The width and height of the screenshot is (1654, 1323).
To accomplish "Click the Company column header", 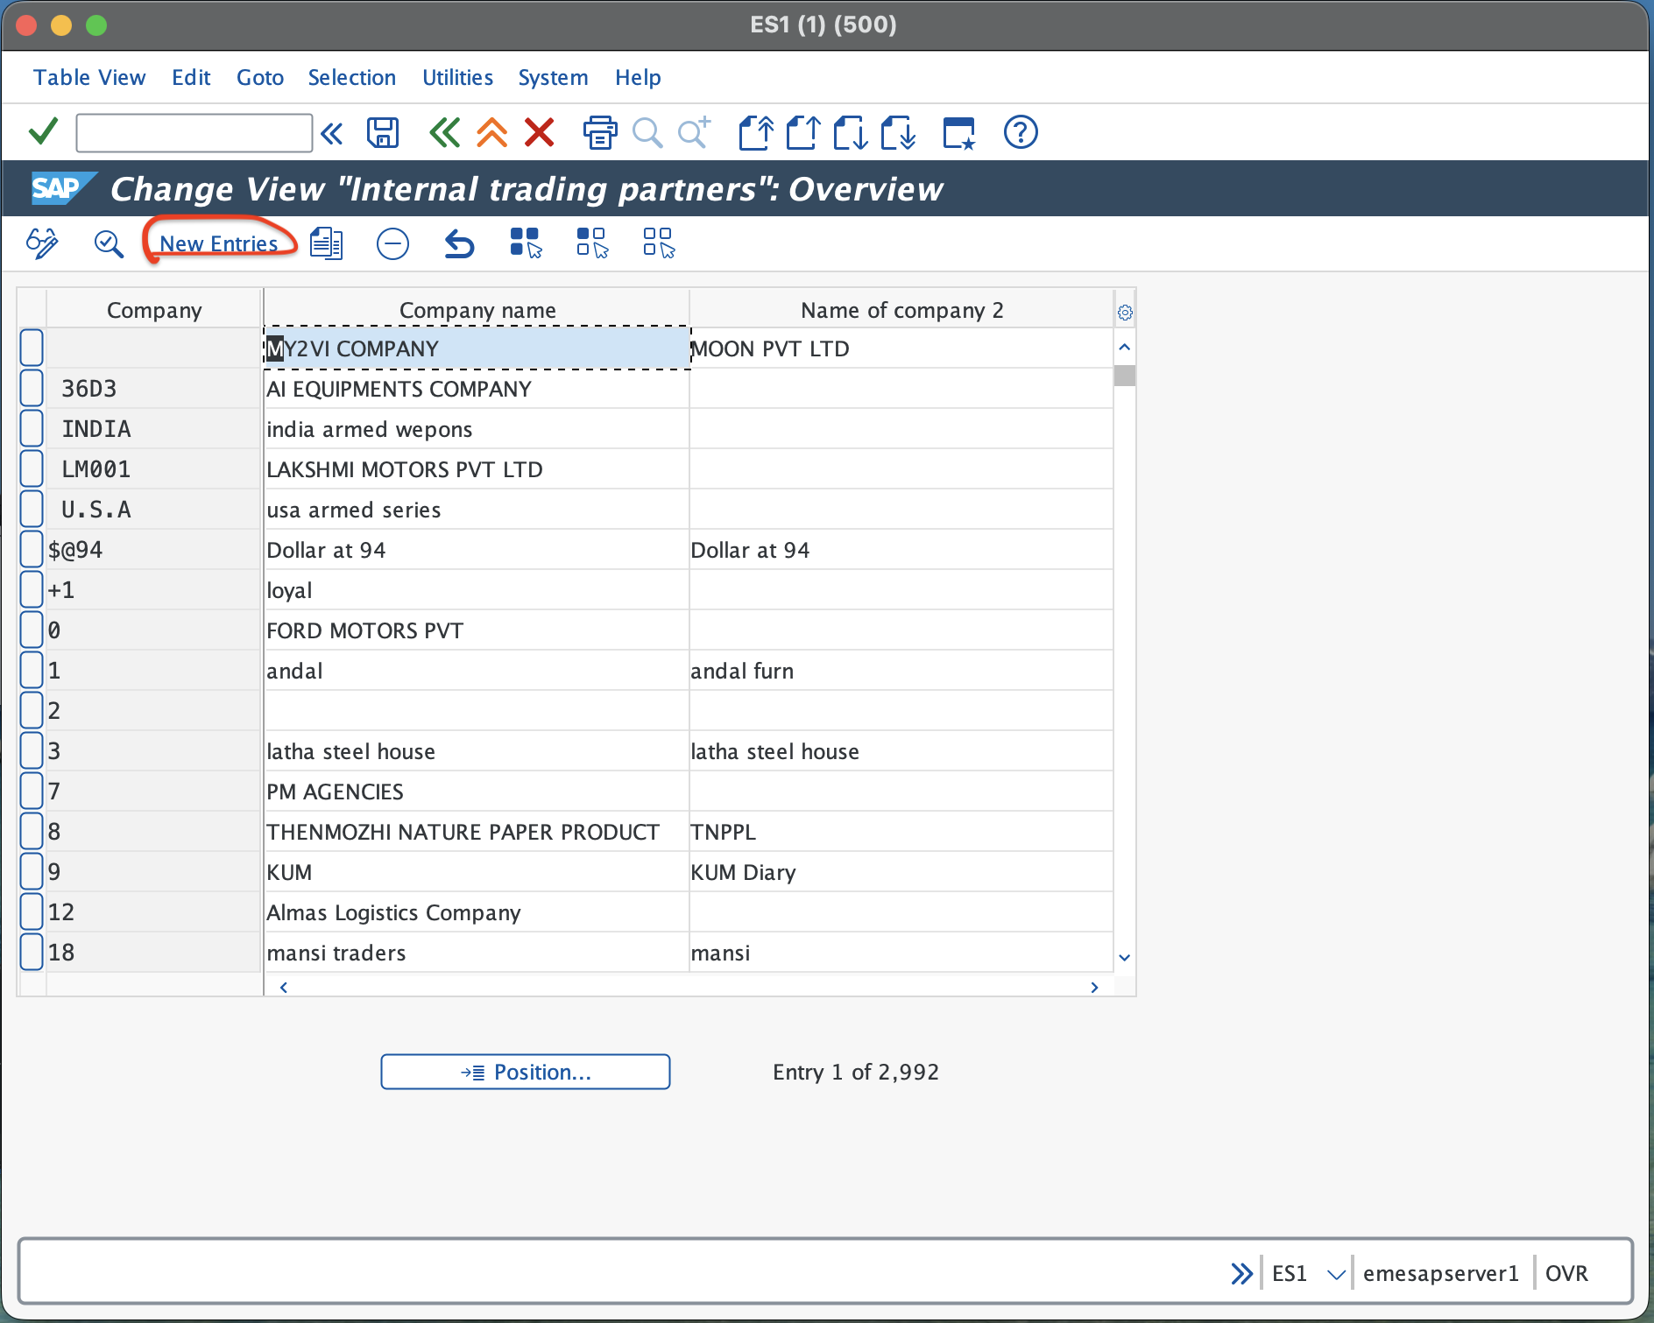I will point(154,310).
